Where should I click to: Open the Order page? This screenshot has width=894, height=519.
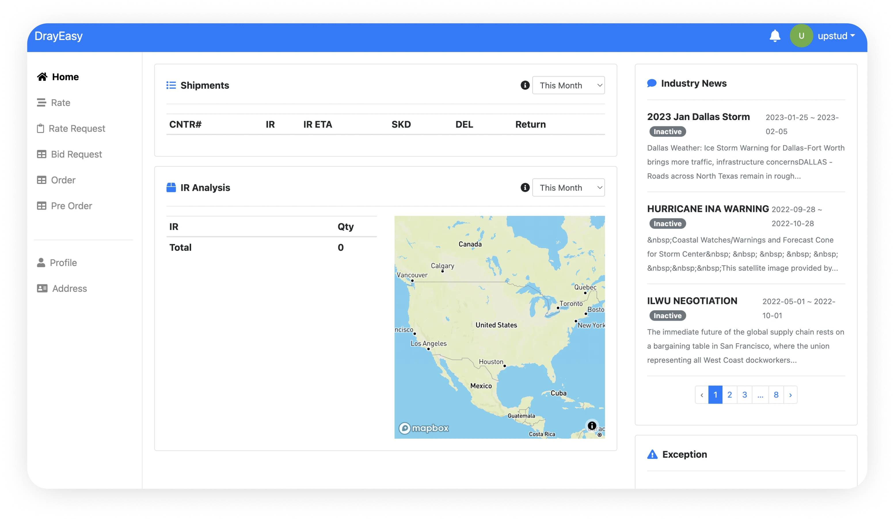click(56, 180)
